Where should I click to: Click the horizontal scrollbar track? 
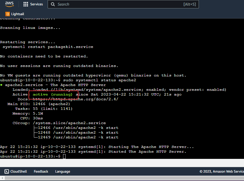point(124,178)
